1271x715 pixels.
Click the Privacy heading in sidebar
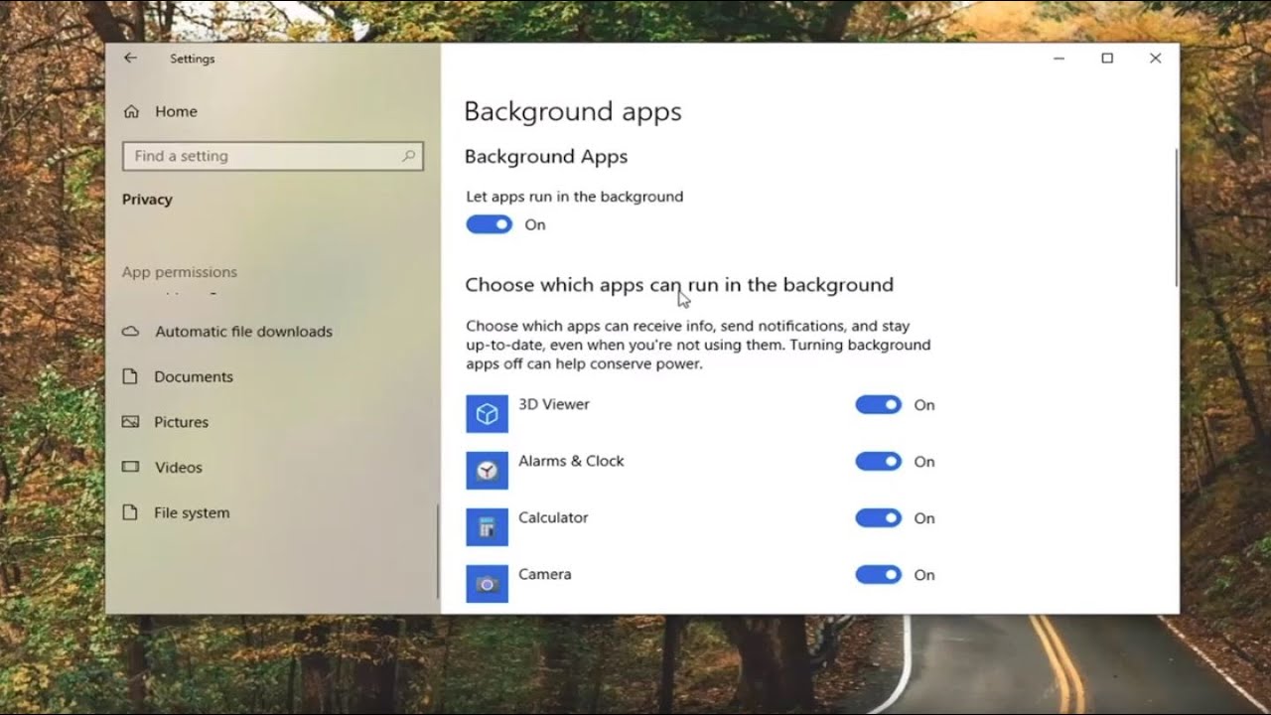click(x=147, y=200)
